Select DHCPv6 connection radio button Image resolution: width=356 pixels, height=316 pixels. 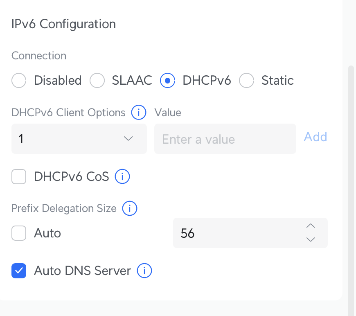coord(167,80)
